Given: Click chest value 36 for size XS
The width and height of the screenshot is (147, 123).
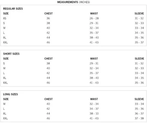Looking at the screenshot, I should 48,18.
